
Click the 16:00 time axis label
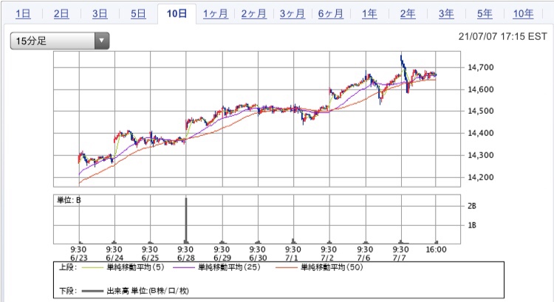(436, 250)
